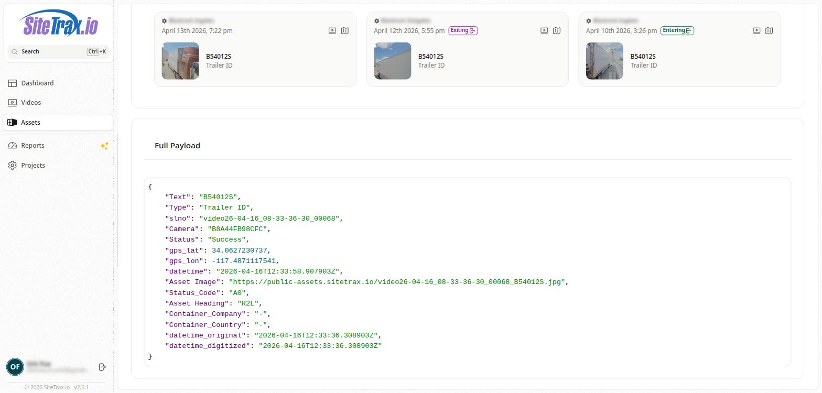Click the sparkle AI icon beside Reports
The image size is (822, 393).
[x=104, y=146]
